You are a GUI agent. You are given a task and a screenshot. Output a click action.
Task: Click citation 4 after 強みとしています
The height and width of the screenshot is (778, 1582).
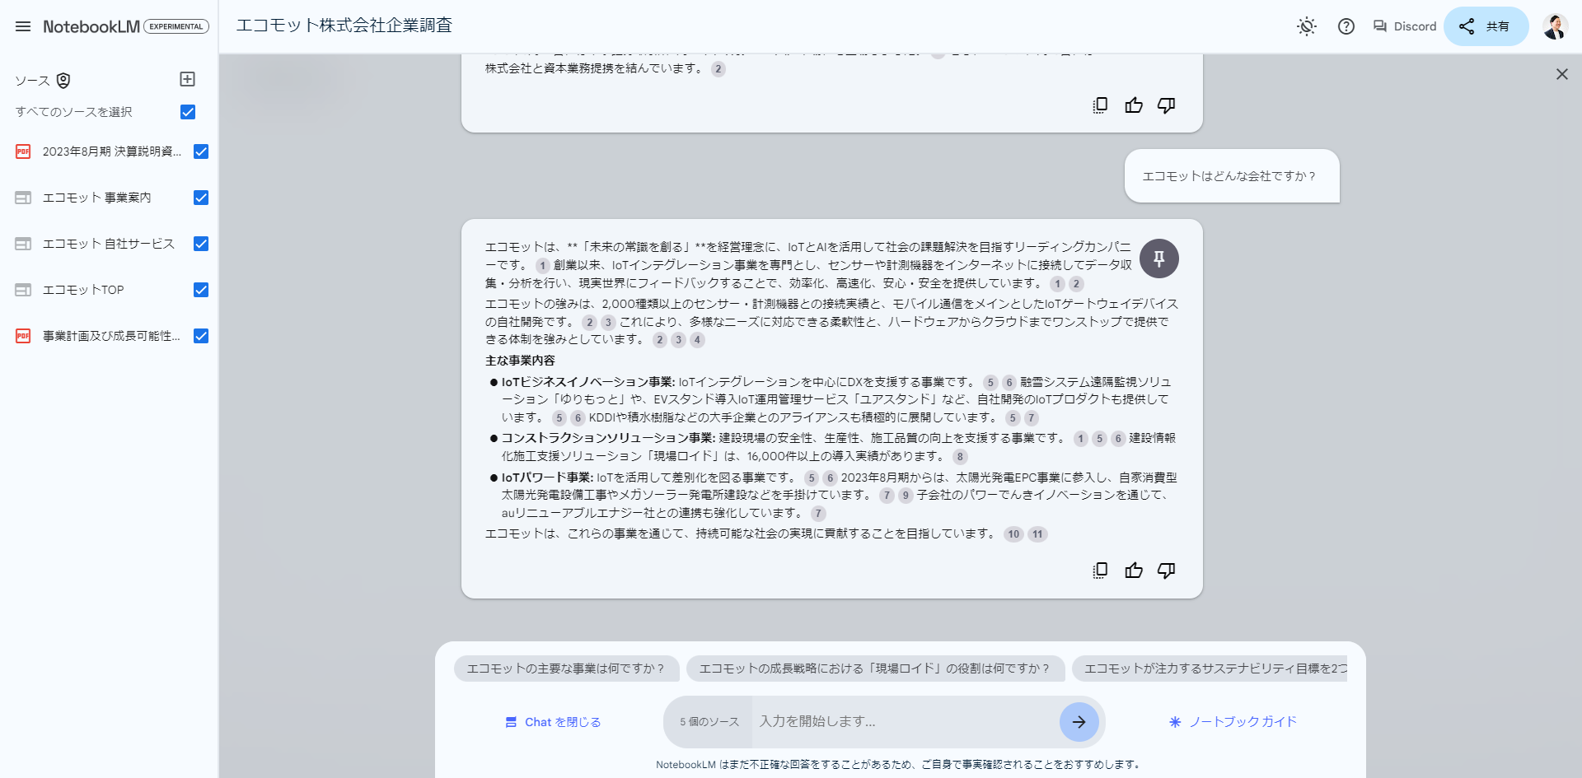[697, 340]
